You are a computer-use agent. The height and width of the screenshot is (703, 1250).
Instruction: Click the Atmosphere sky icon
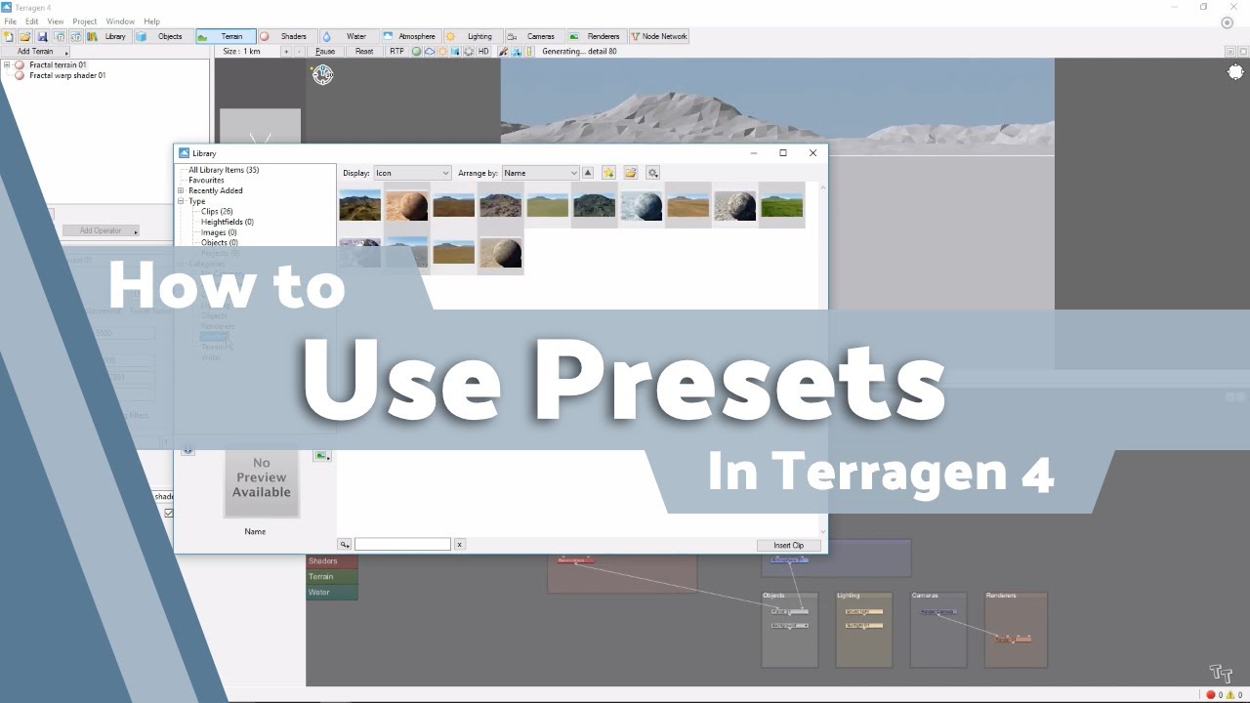coord(388,36)
